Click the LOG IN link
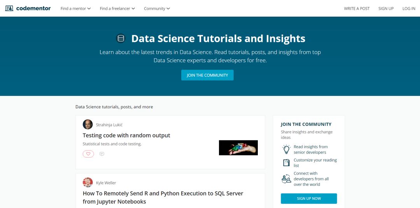This screenshot has width=420, height=208. coord(409,9)
